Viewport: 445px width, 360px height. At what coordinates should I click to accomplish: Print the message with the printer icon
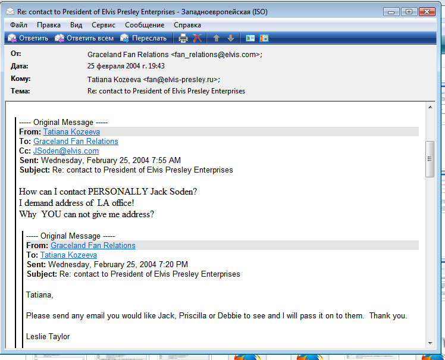point(183,38)
